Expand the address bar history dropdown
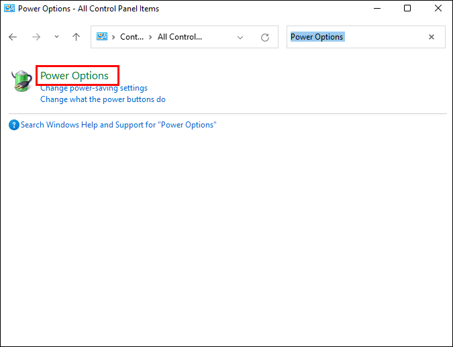This screenshot has height=347, width=453. (240, 38)
